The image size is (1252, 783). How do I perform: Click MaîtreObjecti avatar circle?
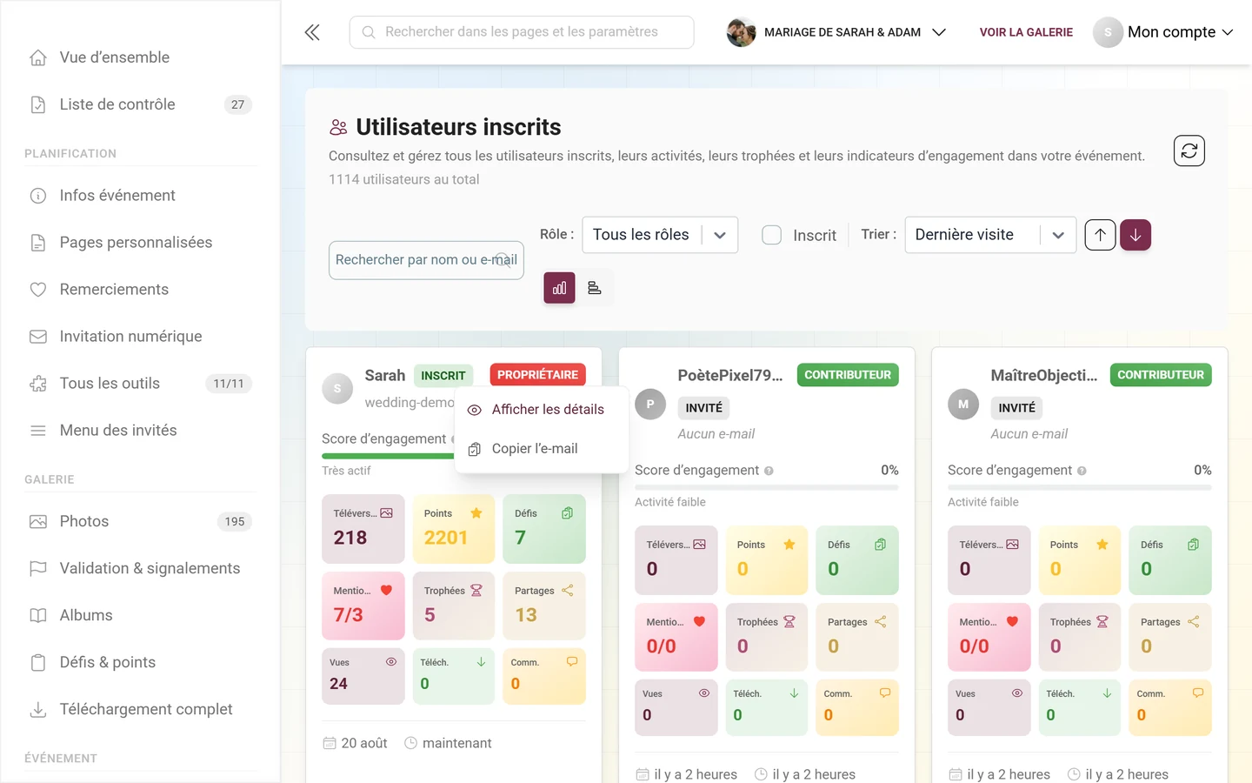tap(963, 405)
